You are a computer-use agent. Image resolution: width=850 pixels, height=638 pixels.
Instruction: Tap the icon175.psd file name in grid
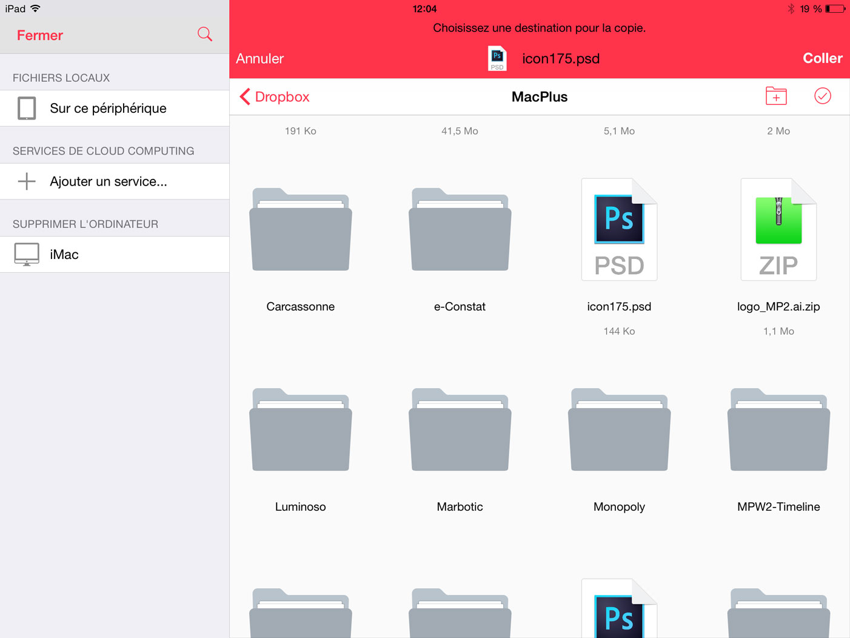[x=619, y=307]
